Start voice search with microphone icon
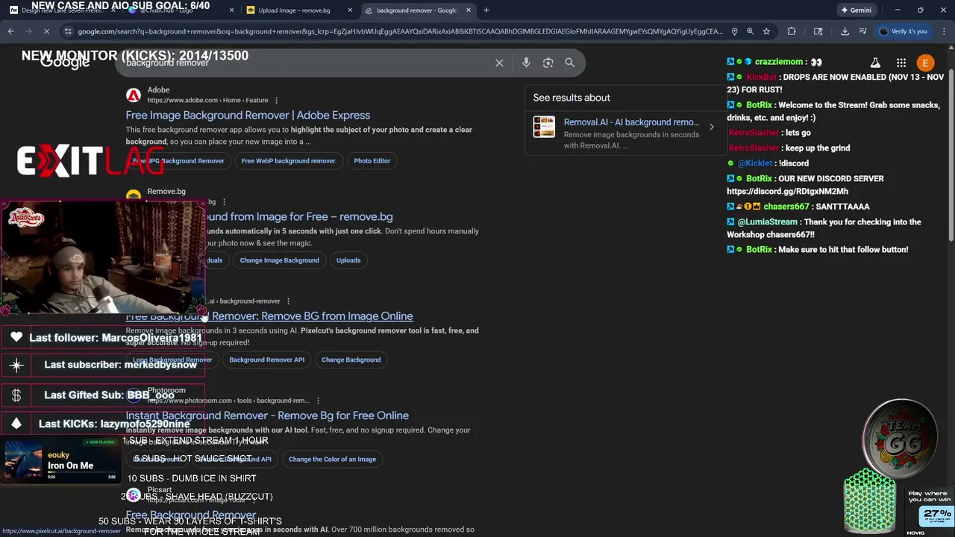Viewport: 955px width, 537px height. point(526,63)
